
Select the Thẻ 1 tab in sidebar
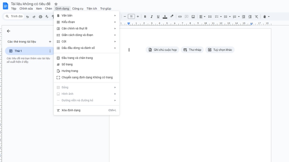(30, 51)
